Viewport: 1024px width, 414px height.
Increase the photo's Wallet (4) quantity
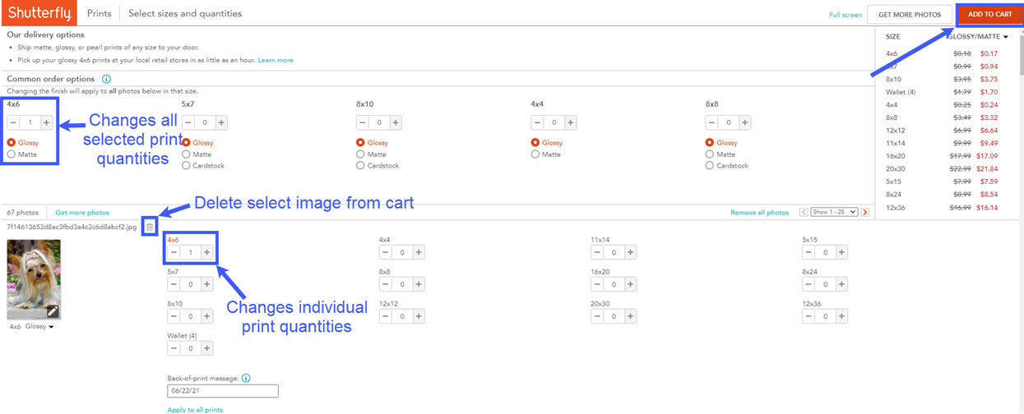tap(206, 348)
